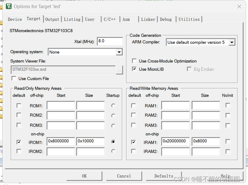
Task: Open the Help button
Action: (225, 176)
